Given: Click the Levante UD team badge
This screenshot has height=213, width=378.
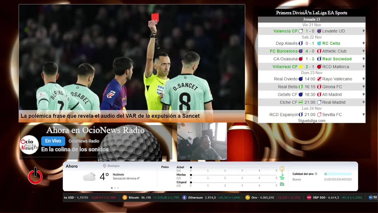Looking at the screenshot, I should click(319, 31).
